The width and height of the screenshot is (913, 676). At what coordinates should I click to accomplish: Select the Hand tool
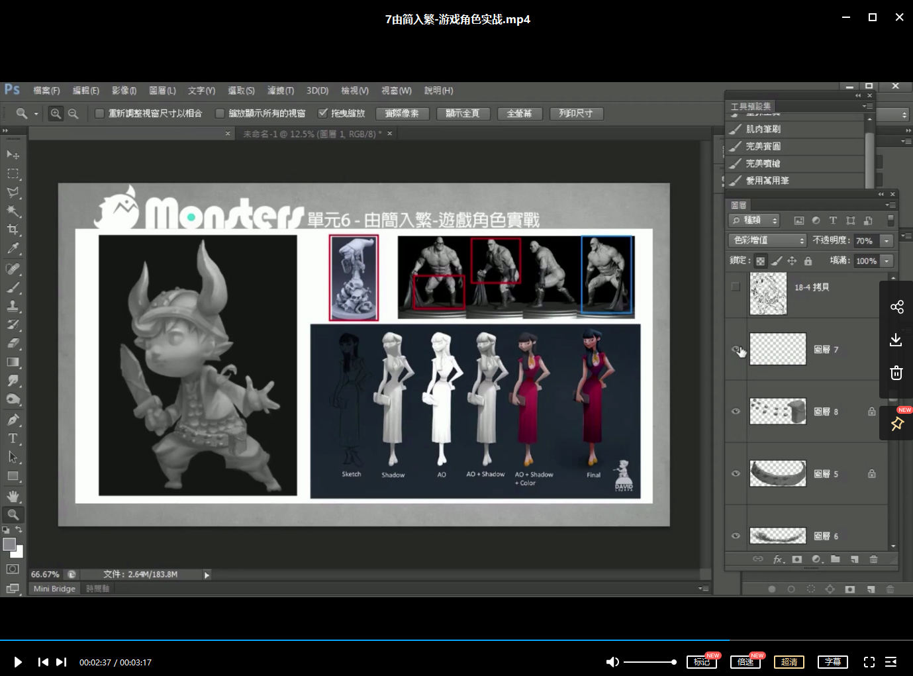13,496
